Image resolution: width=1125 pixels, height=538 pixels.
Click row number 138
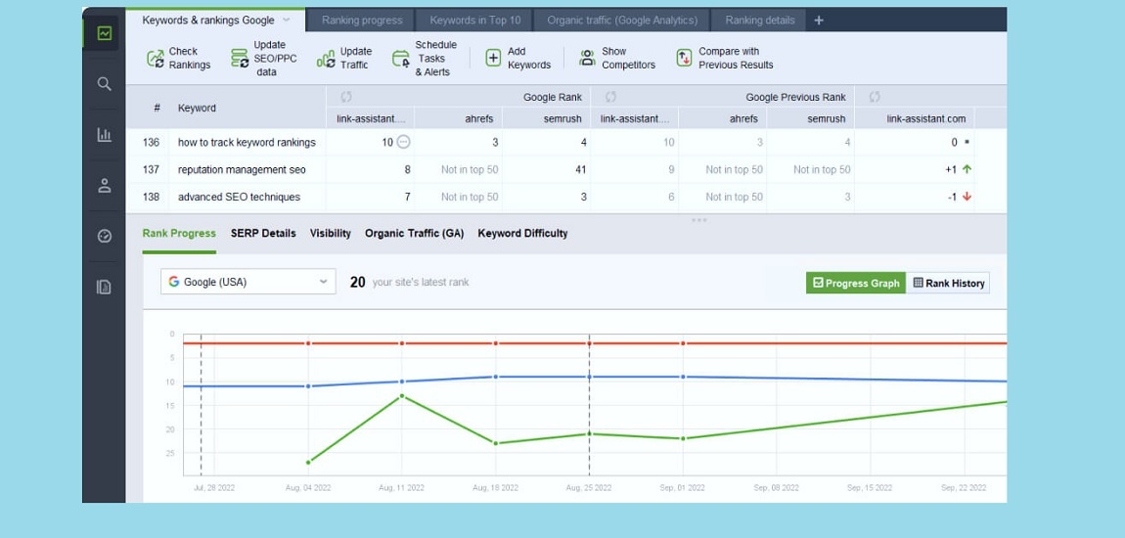click(x=151, y=197)
